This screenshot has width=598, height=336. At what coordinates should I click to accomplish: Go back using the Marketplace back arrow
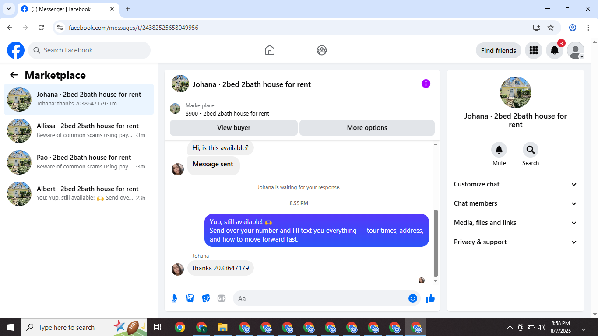click(14, 75)
